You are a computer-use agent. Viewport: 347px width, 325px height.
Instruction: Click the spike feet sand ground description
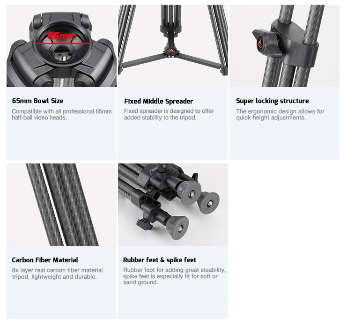(174, 276)
